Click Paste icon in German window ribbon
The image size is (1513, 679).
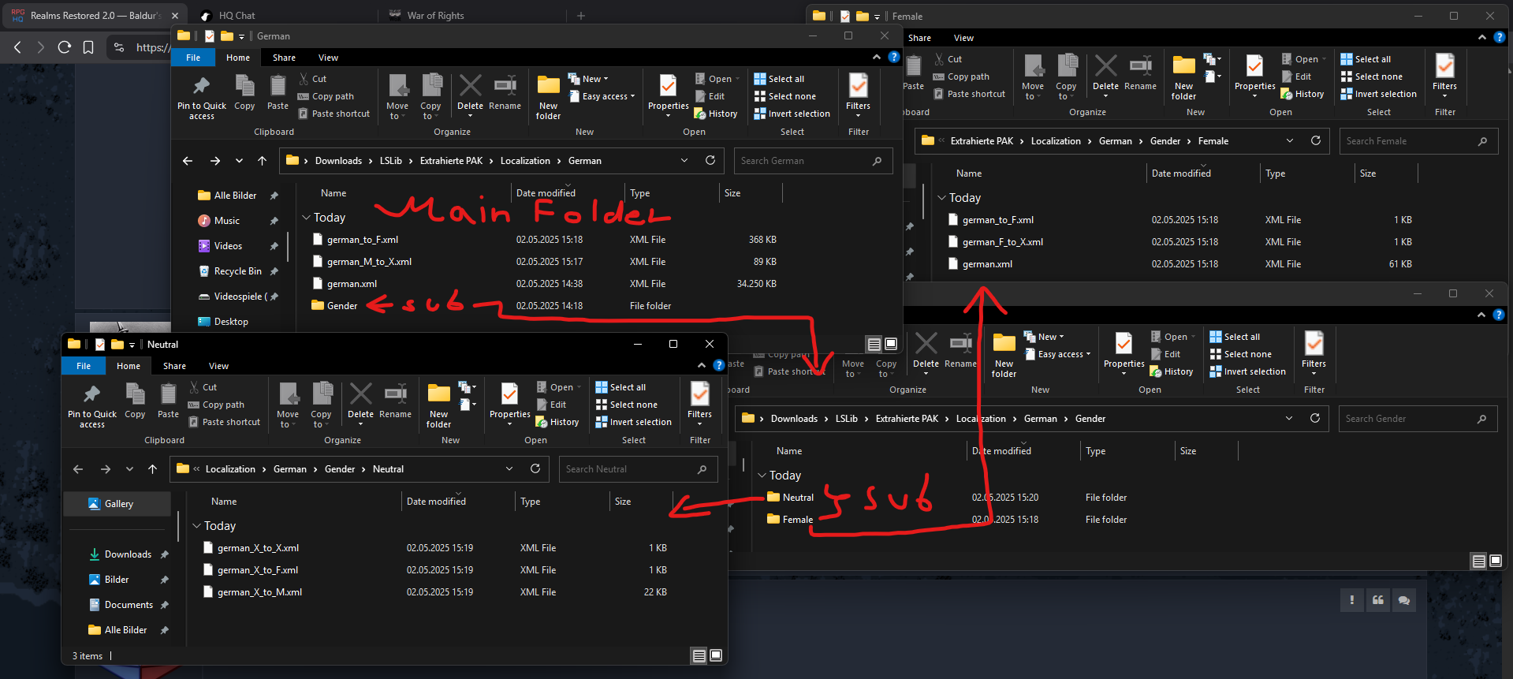pyautogui.click(x=278, y=91)
